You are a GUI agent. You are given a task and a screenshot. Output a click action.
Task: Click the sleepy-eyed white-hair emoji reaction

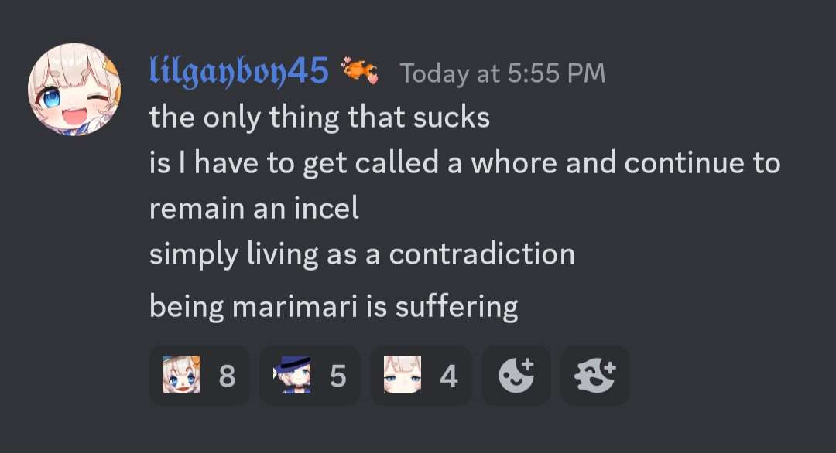tap(403, 375)
